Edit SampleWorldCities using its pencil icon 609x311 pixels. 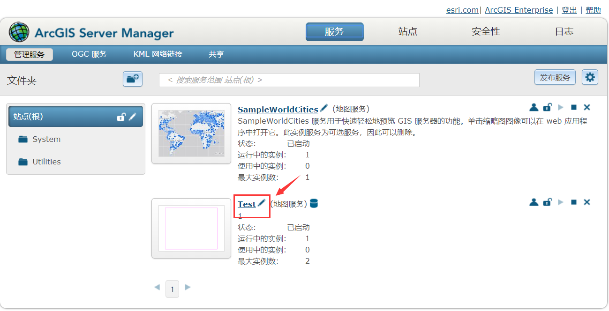click(x=324, y=108)
